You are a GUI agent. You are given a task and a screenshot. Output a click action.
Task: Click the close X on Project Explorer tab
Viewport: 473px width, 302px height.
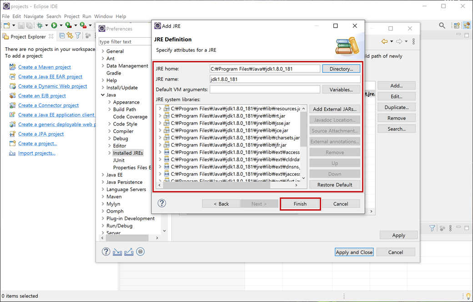[51, 36]
